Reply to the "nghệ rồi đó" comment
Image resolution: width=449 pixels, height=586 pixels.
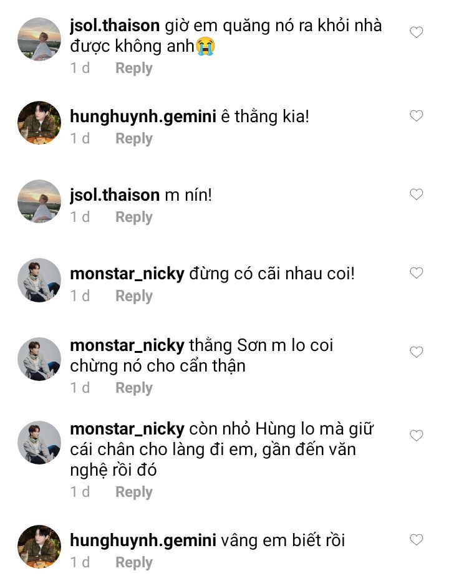click(134, 492)
